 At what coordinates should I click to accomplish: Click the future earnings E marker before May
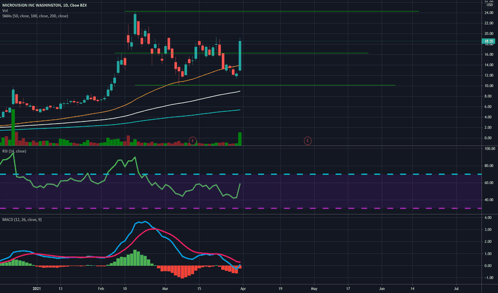tap(307, 141)
